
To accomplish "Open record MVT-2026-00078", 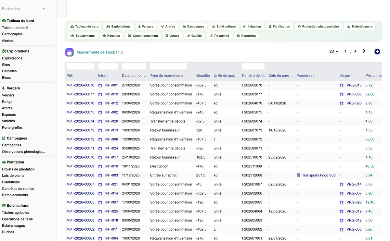I will click(80, 85).
